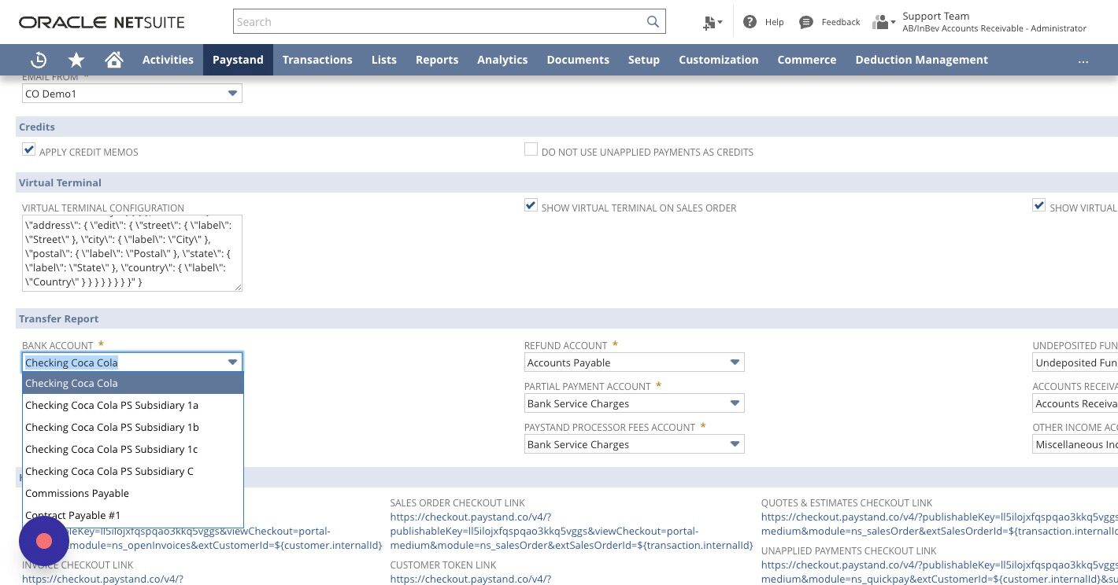This screenshot has width=1118, height=585.
Task: Click the Quotes & Estimates checkout link
Action: pyautogui.click(x=939, y=524)
